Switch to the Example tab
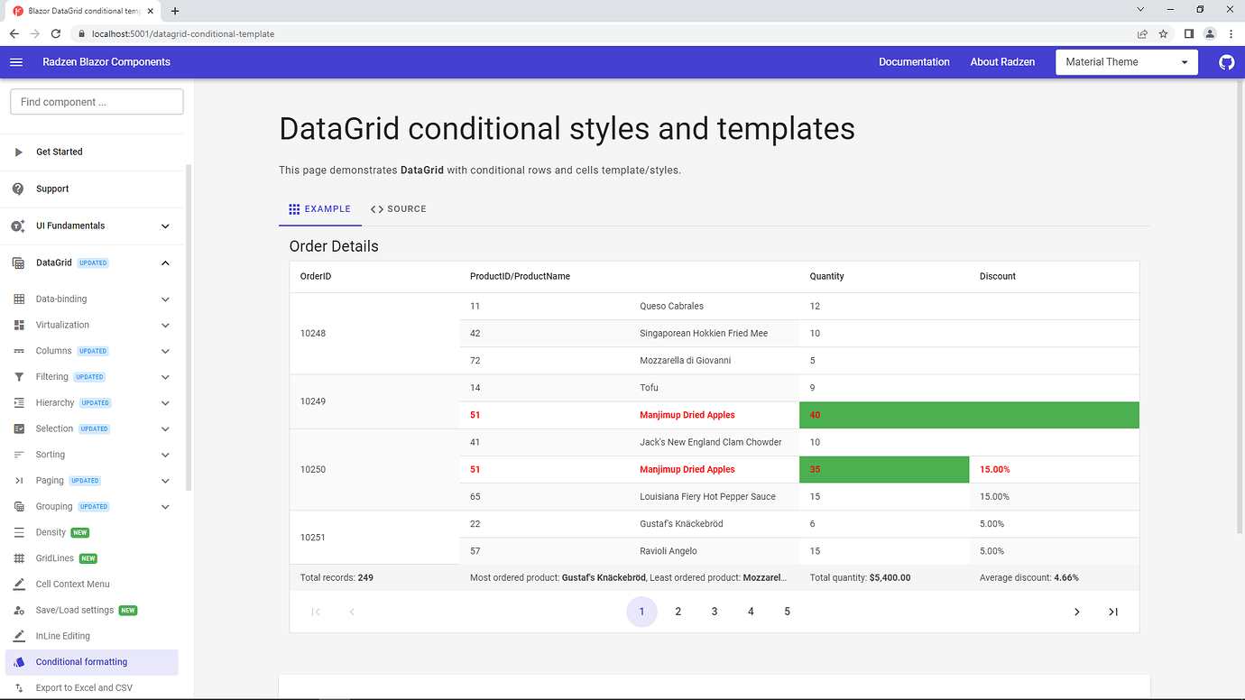Viewport: 1245px width, 700px height. (319, 209)
